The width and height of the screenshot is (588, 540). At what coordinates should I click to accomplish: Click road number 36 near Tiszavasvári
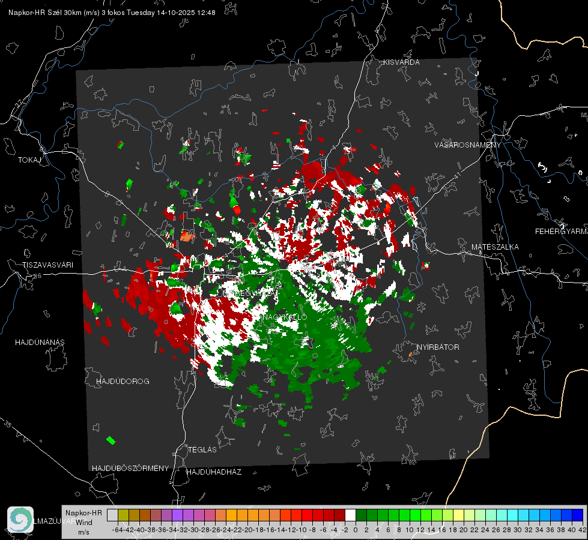tap(37, 276)
